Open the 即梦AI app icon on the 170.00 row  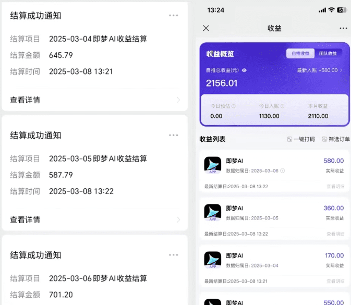click(x=213, y=260)
